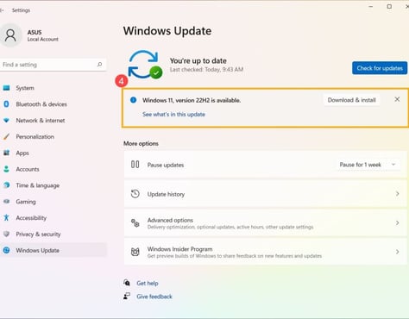Click the Privacy & security shield icon
Screen dimensions: 409x319
(x=6, y=234)
